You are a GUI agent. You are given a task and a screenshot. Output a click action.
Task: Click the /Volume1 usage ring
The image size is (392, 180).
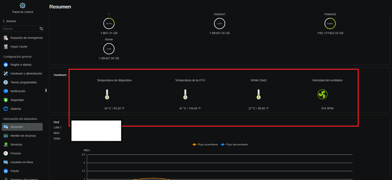click(x=220, y=24)
